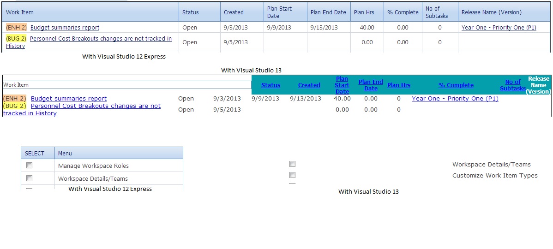The width and height of the screenshot is (553, 249).
Task: Click the Customize Work Item Types text
Action: point(495,175)
